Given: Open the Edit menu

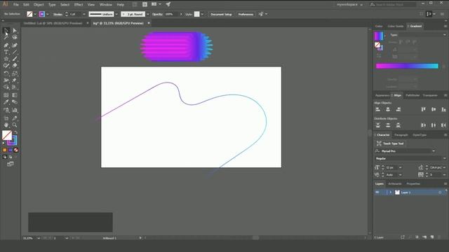Looking at the screenshot, I should [x=26, y=5].
